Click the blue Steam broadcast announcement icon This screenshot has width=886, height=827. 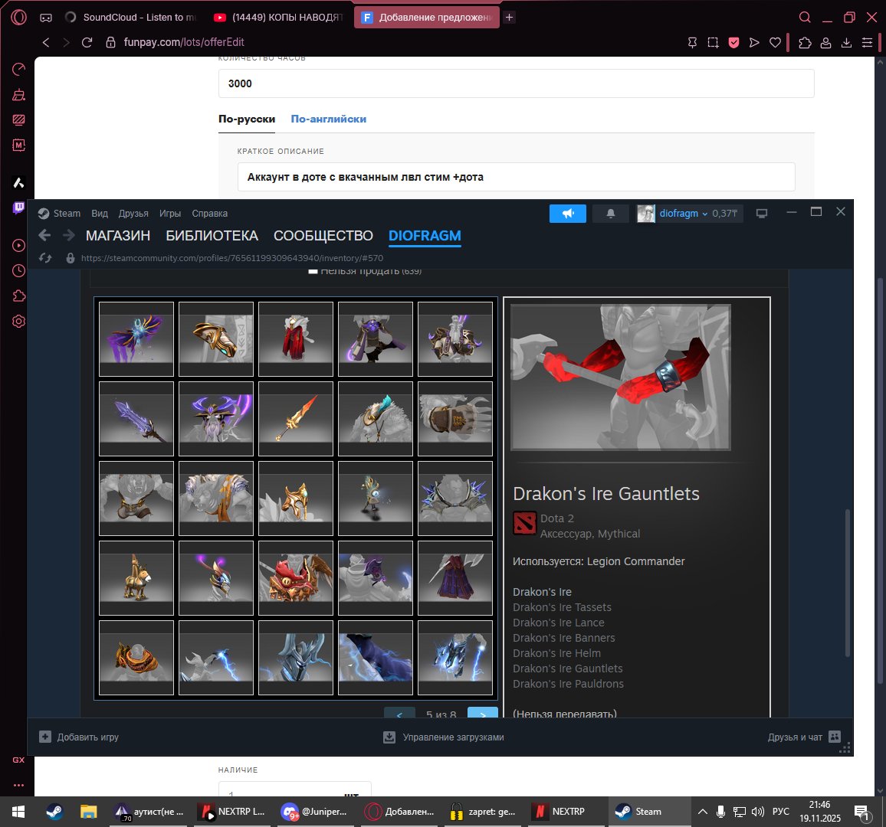[567, 214]
